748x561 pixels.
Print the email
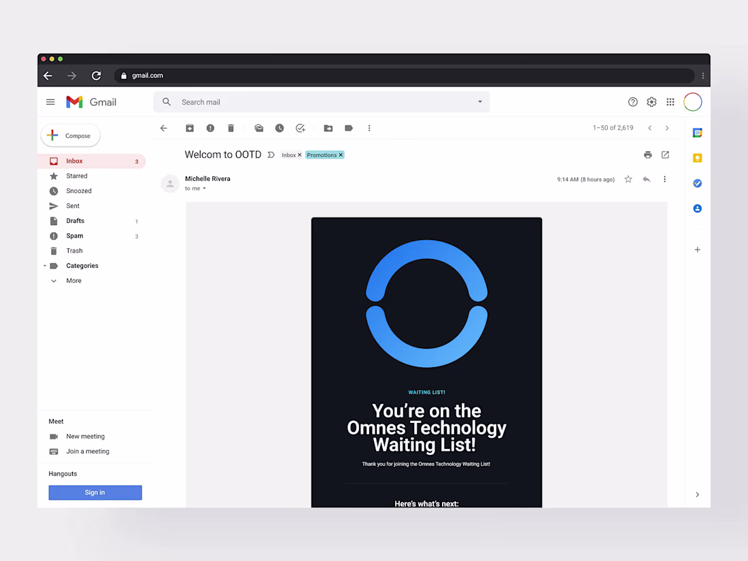point(648,155)
